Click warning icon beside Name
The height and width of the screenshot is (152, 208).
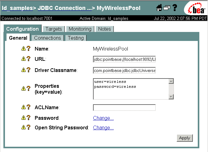(24, 48)
